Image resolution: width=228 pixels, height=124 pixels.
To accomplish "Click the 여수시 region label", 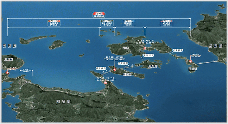I will [10, 46].
